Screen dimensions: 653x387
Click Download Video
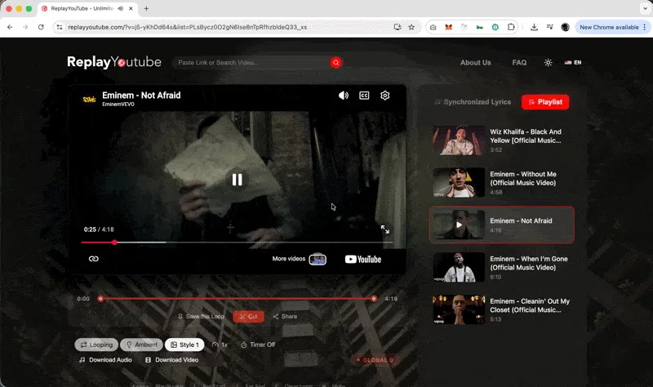pos(171,360)
